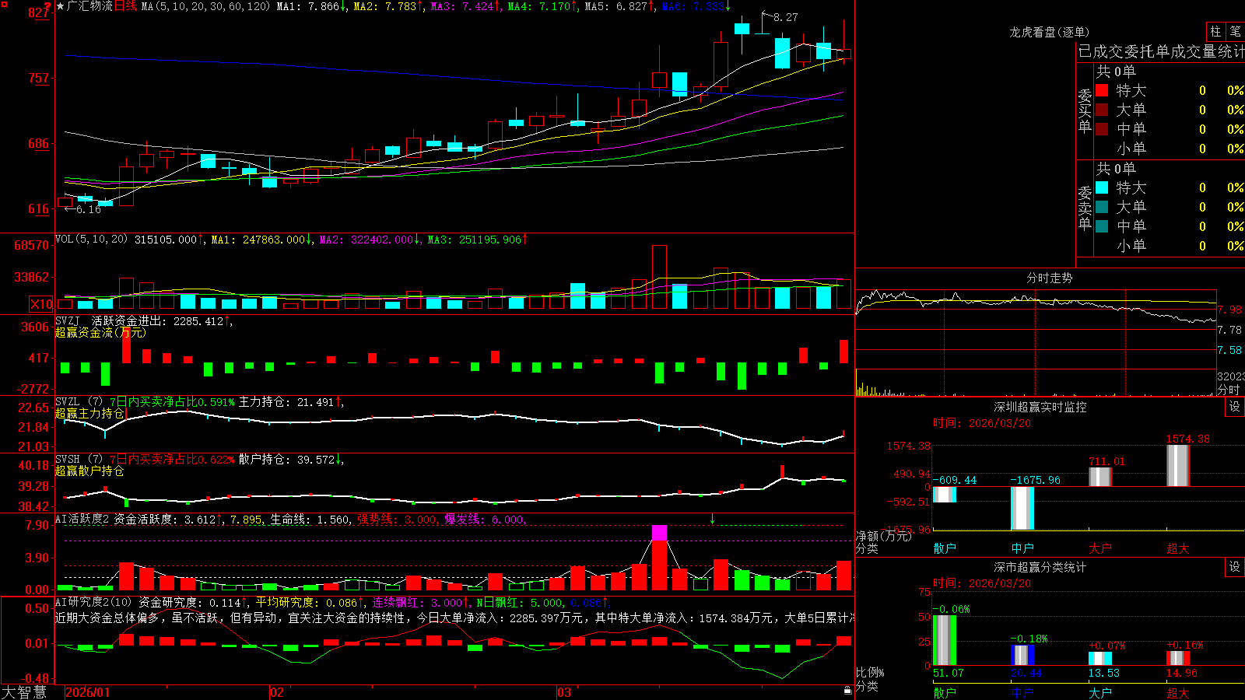The height and width of the screenshot is (700, 1245).
Task: Click the 6.16 low price annotation
Action: point(89,210)
